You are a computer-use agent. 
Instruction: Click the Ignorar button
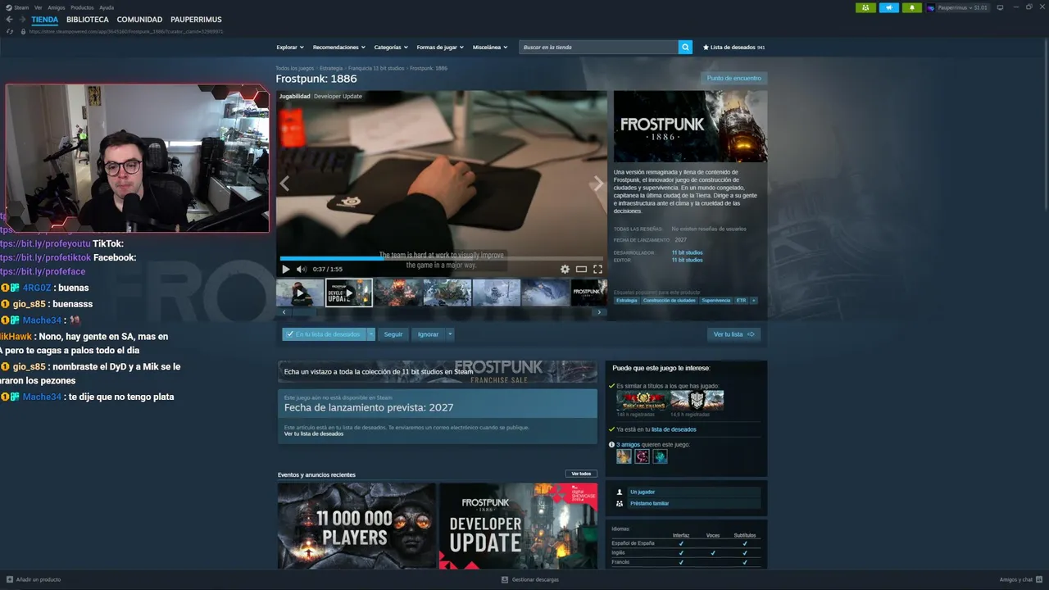pos(428,334)
